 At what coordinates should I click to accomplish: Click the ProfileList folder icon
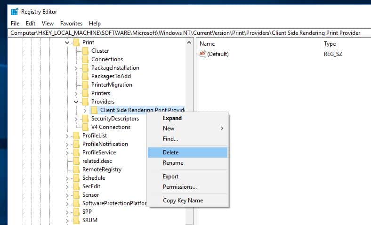(x=76, y=136)
